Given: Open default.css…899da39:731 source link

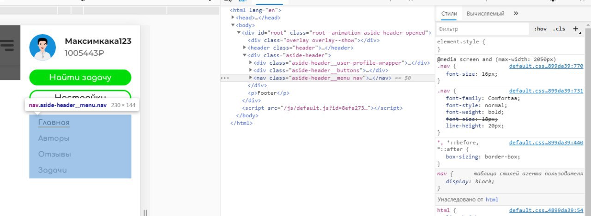Looking at the screenshot, I should 546,91.
